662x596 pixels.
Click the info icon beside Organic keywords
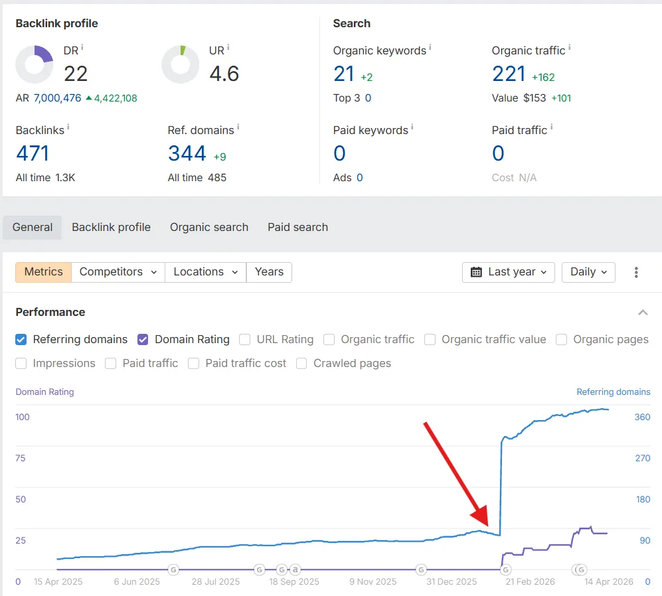coord(430,48)
